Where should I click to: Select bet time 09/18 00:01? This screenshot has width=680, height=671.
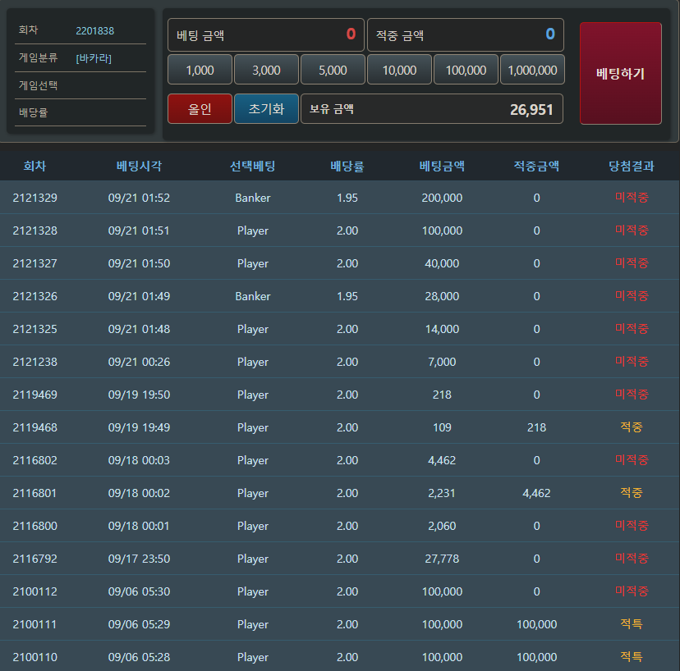click(139, 526)
